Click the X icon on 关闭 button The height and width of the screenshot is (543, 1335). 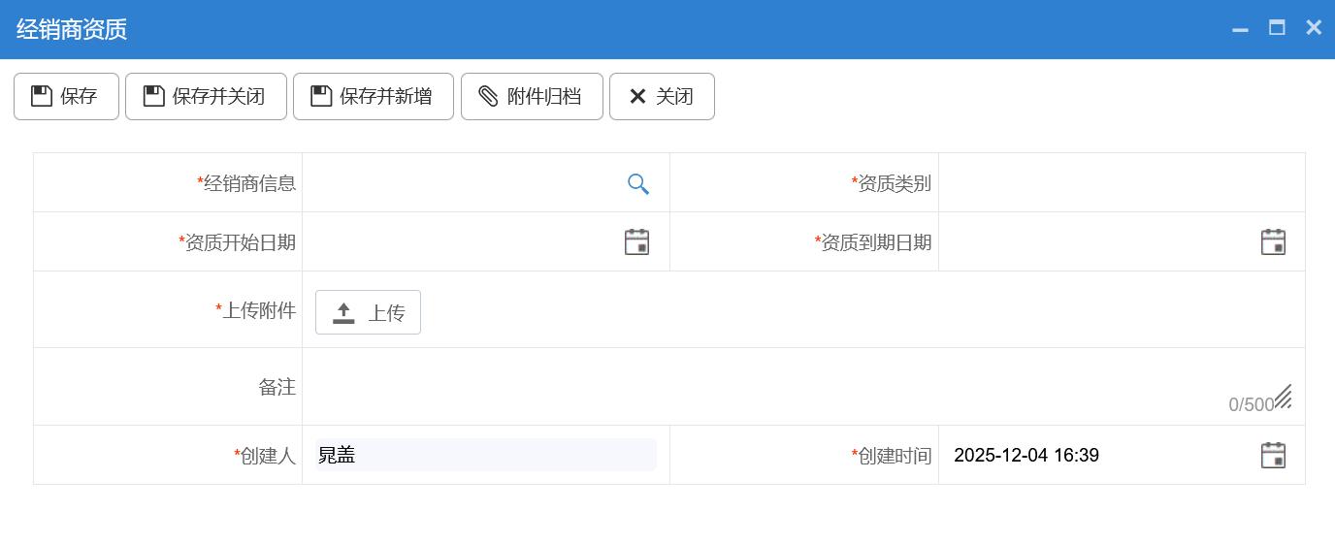pyautogui.click(x=637, y=97)
